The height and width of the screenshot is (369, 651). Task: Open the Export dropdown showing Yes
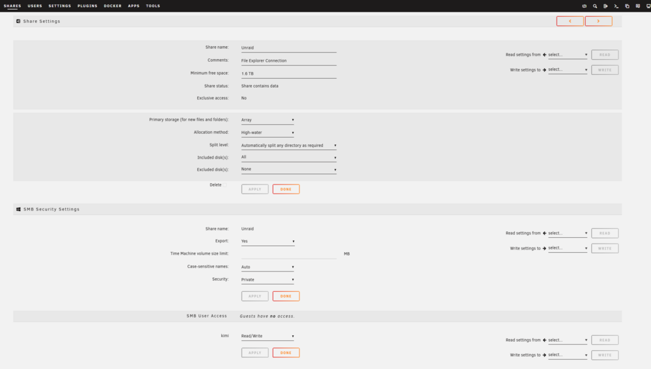tap(268, 241)
